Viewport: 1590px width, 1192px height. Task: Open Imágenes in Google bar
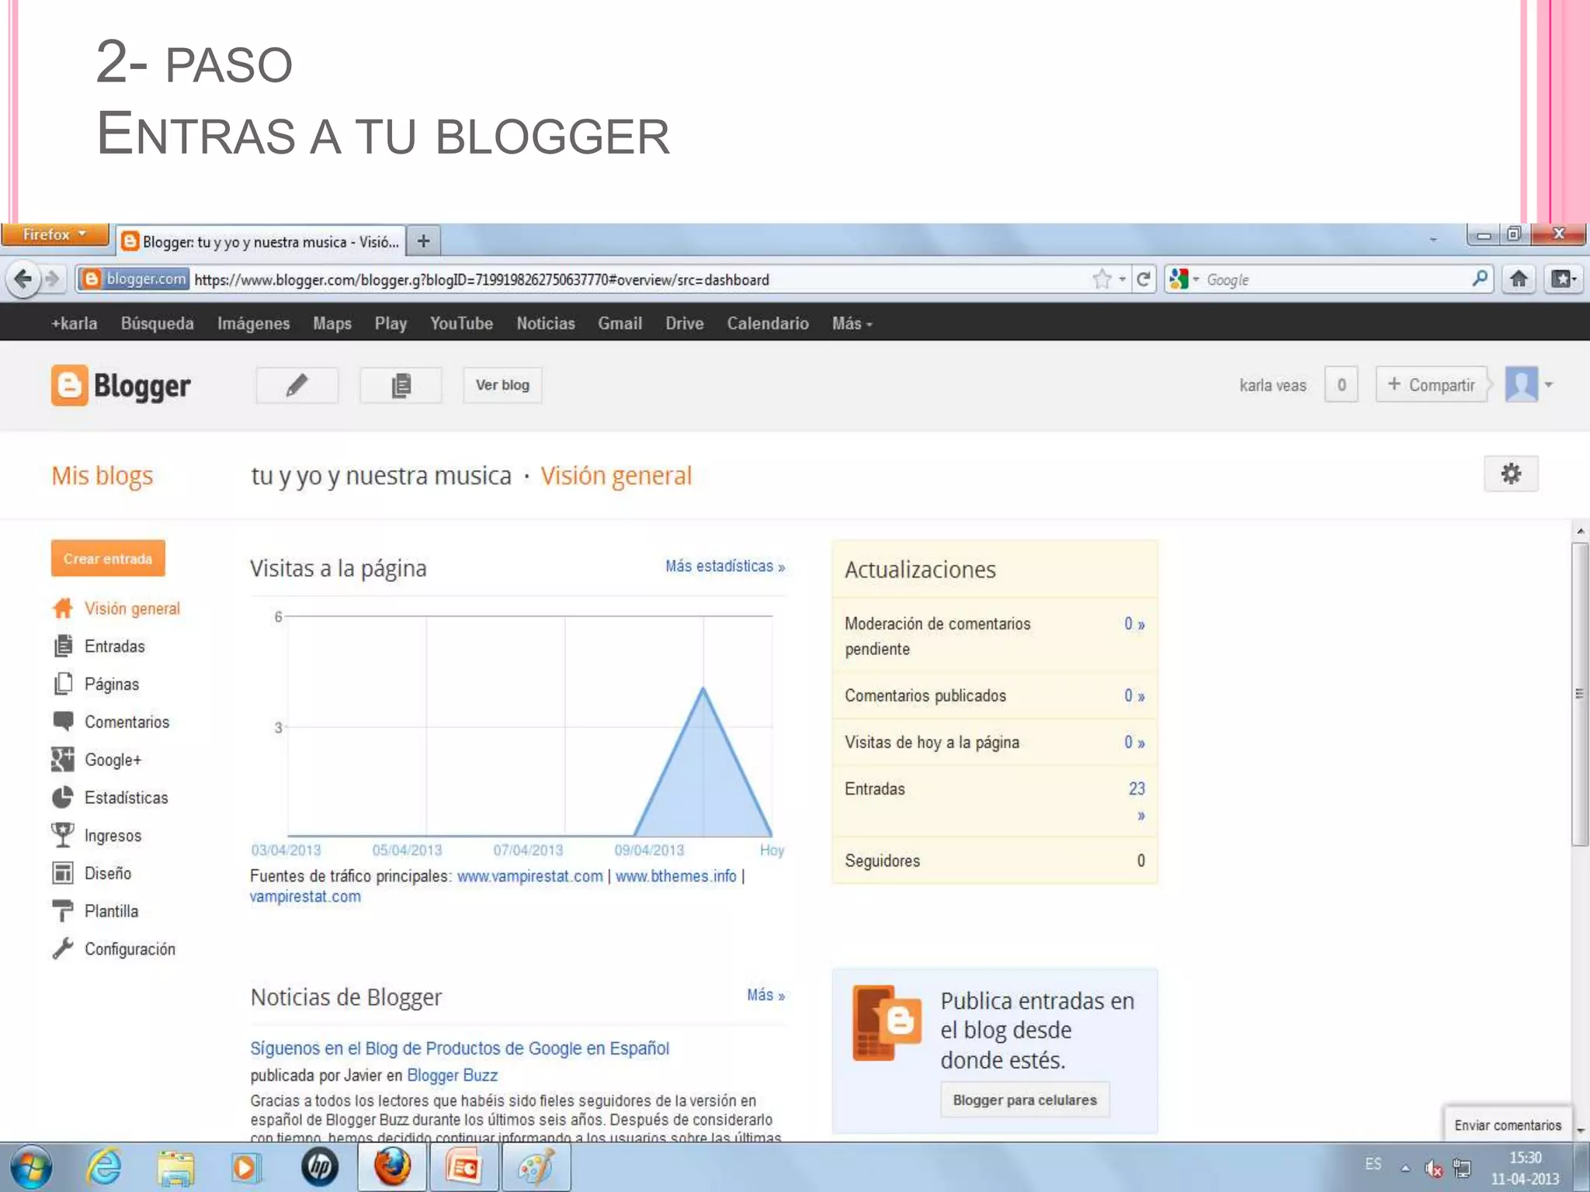[253, 324]
